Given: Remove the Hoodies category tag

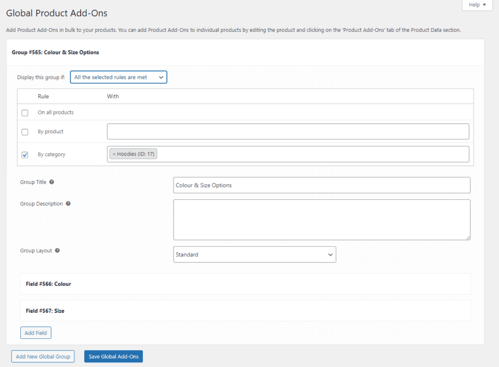Looking at the screenshot, I should [x=114, y=154].
